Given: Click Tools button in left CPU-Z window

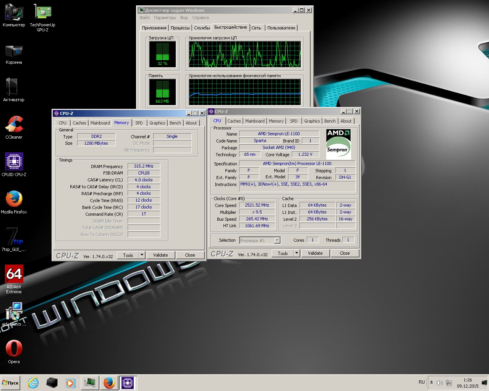Looking at the screenshot, I should point(128,255).
